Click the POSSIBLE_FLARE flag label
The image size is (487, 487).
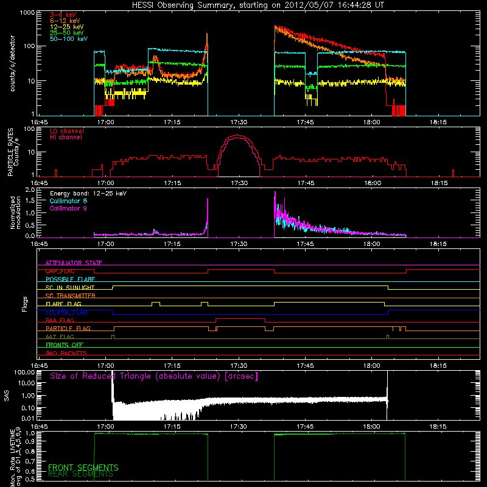pyautogui.click(x=70, y=279)
